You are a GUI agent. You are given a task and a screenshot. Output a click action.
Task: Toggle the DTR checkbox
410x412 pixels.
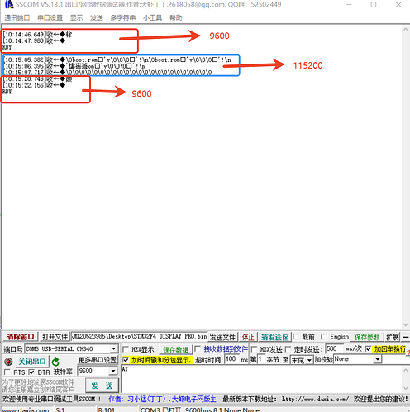point(31,372)
